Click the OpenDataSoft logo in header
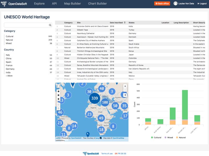209x156 pixels. pyautogui.click(x=14, y=4)
